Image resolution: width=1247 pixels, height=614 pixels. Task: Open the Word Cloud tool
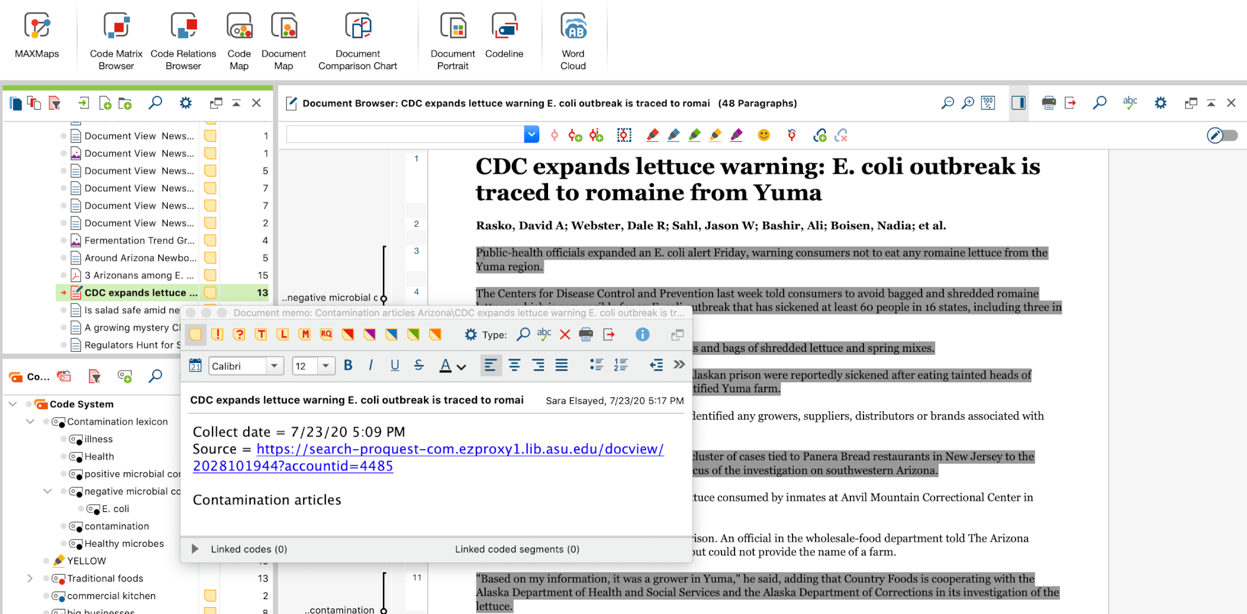pyautogui.click(x=573, y=41)
